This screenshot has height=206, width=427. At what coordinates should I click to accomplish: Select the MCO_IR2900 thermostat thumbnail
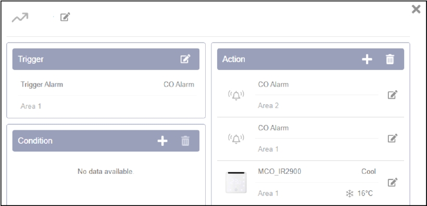(x=236, y=182)
